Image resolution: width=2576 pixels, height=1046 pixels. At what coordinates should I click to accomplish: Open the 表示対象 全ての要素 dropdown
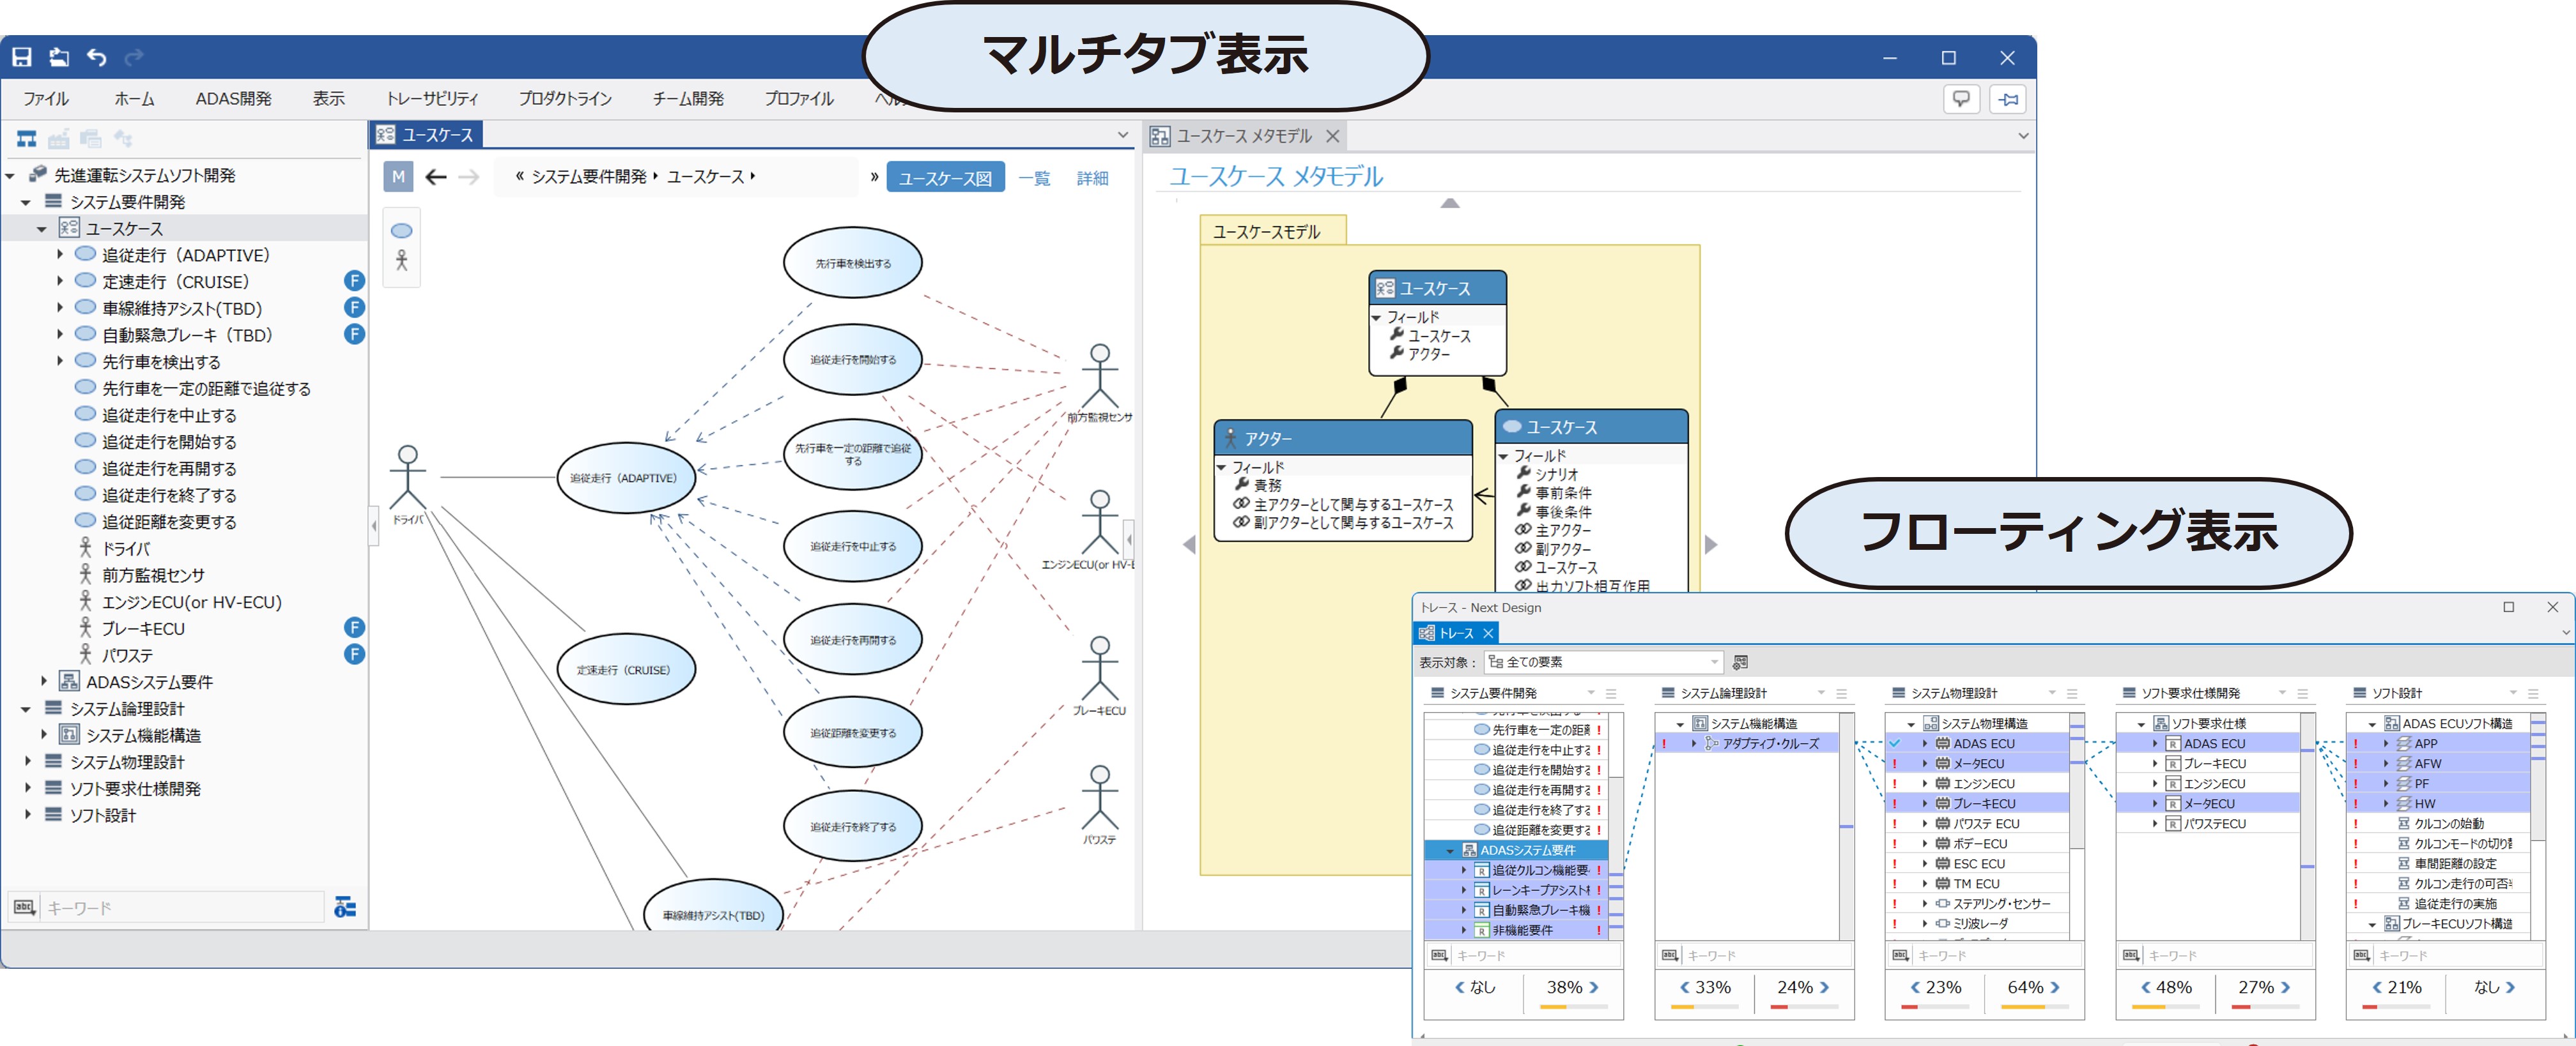1603,662
